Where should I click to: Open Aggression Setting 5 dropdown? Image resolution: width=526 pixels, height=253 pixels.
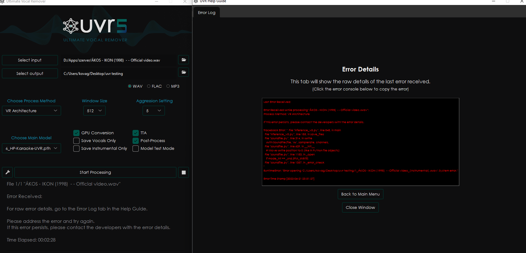pos(154,111)
